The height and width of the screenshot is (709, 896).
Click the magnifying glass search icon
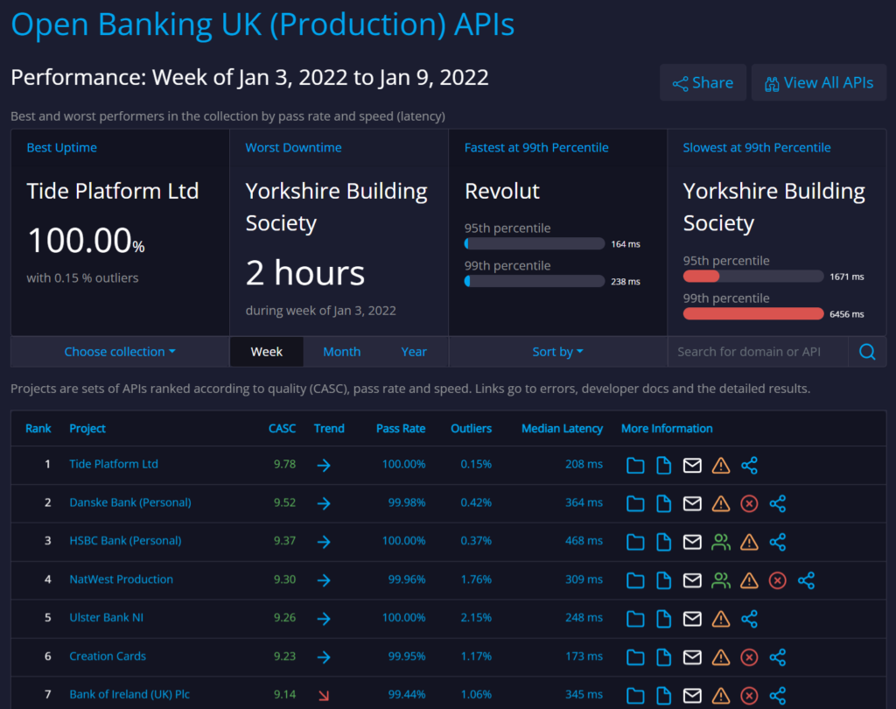pos(866,351)
